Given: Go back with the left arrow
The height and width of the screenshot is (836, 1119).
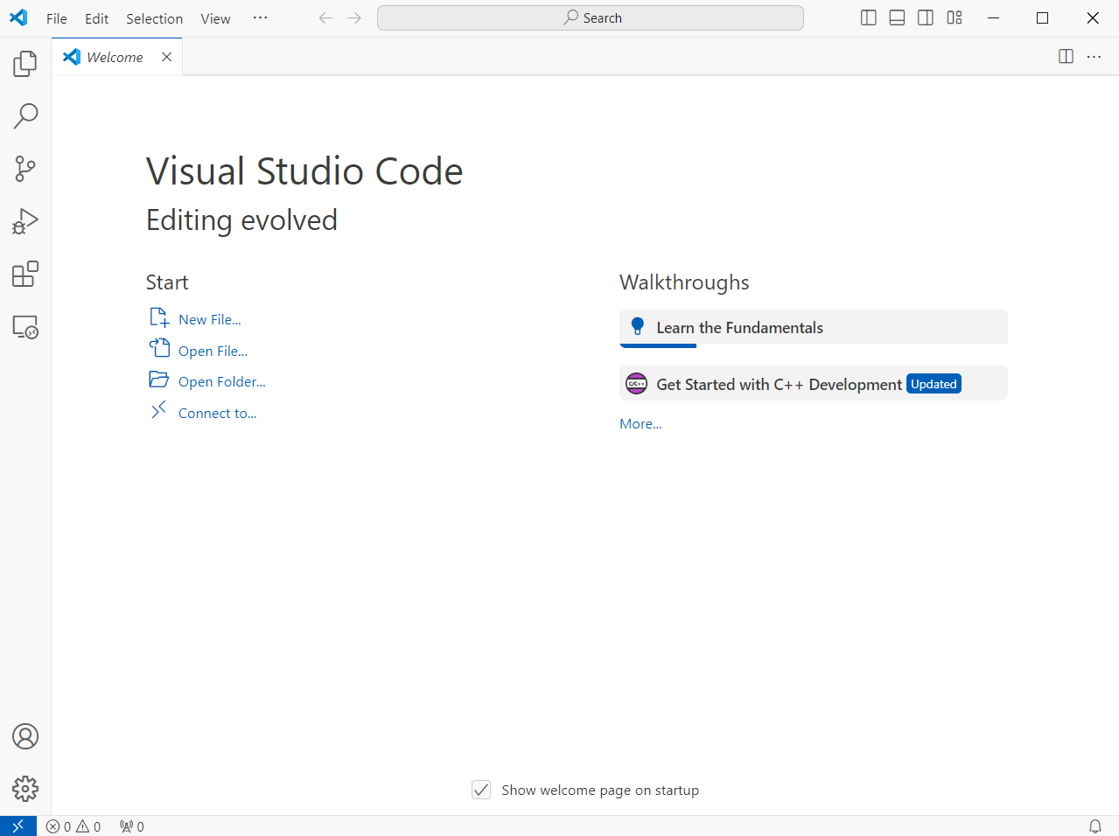Looking at the screenshot, I should (x=325, y=17).
